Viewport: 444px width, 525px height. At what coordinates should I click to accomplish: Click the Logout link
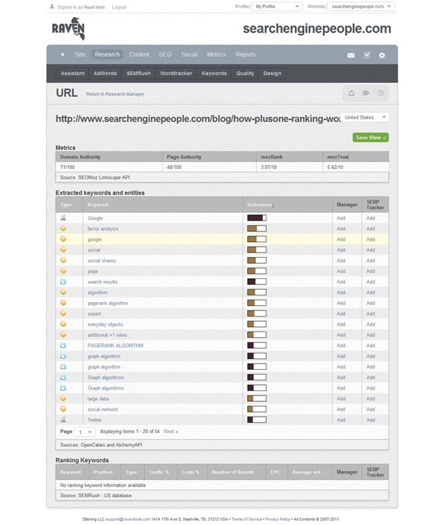pos(119,6)
